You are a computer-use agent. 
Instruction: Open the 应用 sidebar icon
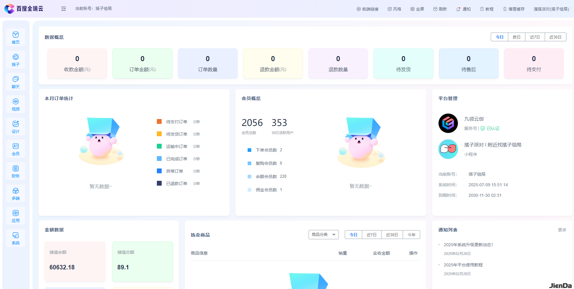pyautogui.click(x=16, y=216)
